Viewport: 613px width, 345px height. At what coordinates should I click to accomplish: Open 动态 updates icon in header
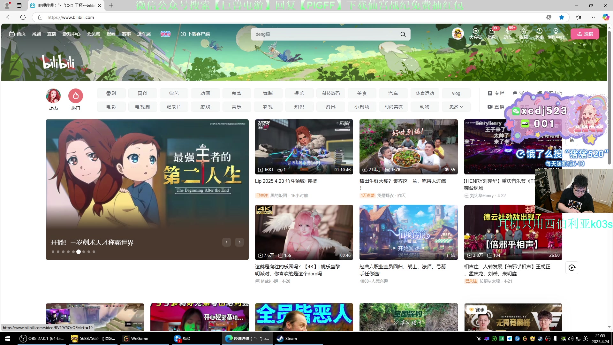point(507,34)
